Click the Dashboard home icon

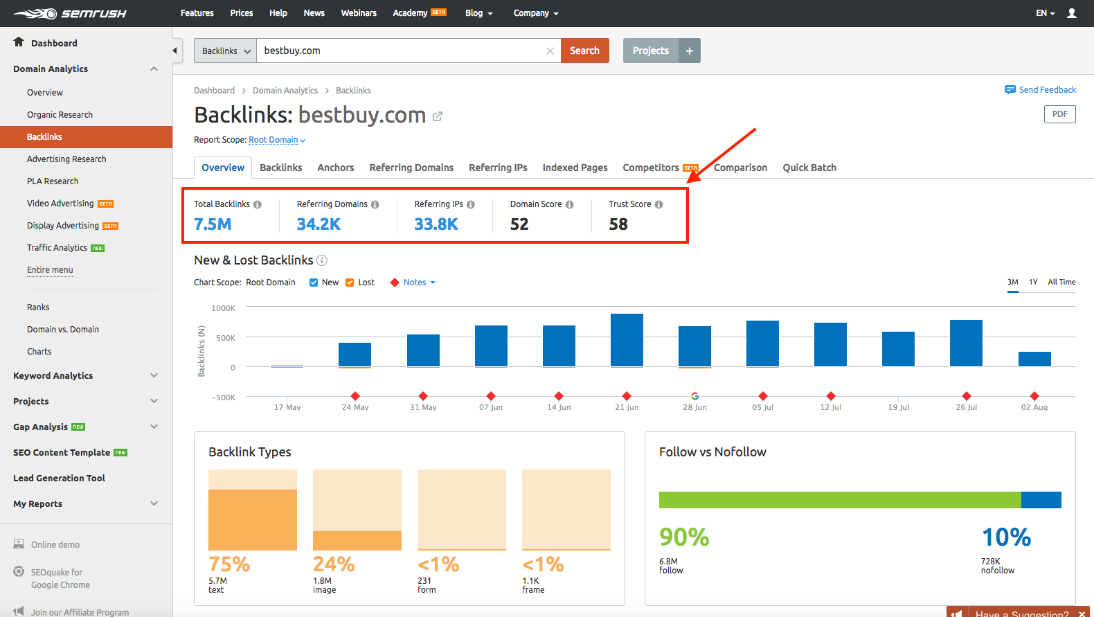pos(19,42)
